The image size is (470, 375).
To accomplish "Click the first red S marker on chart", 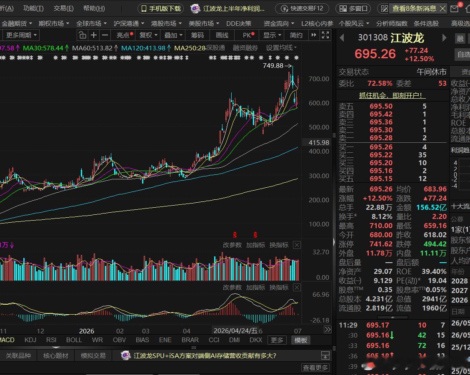I will point(235,234).
